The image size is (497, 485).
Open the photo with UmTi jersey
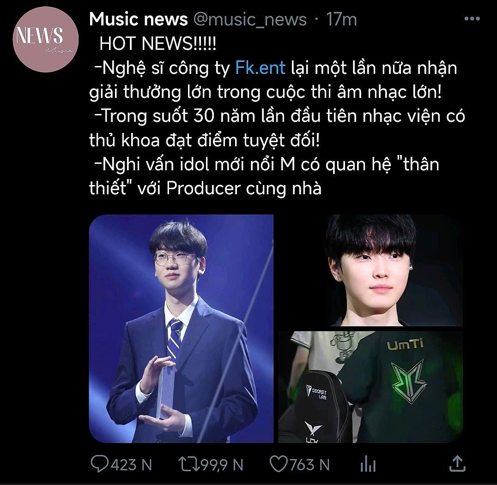(x=370, y=387)
